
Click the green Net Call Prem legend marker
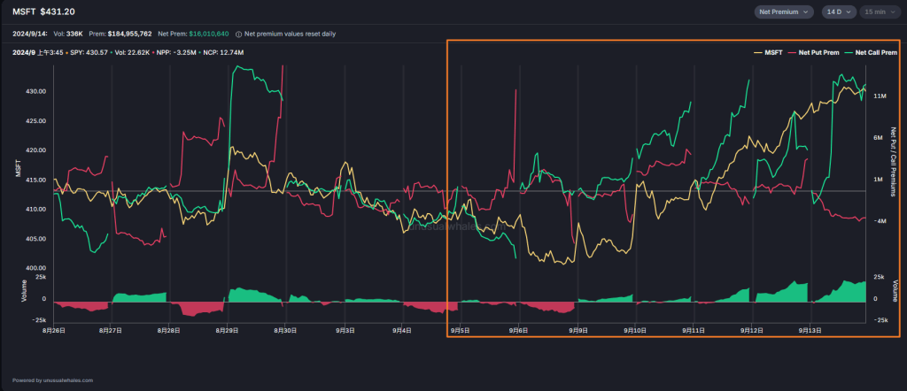click(x=847, y=53)
